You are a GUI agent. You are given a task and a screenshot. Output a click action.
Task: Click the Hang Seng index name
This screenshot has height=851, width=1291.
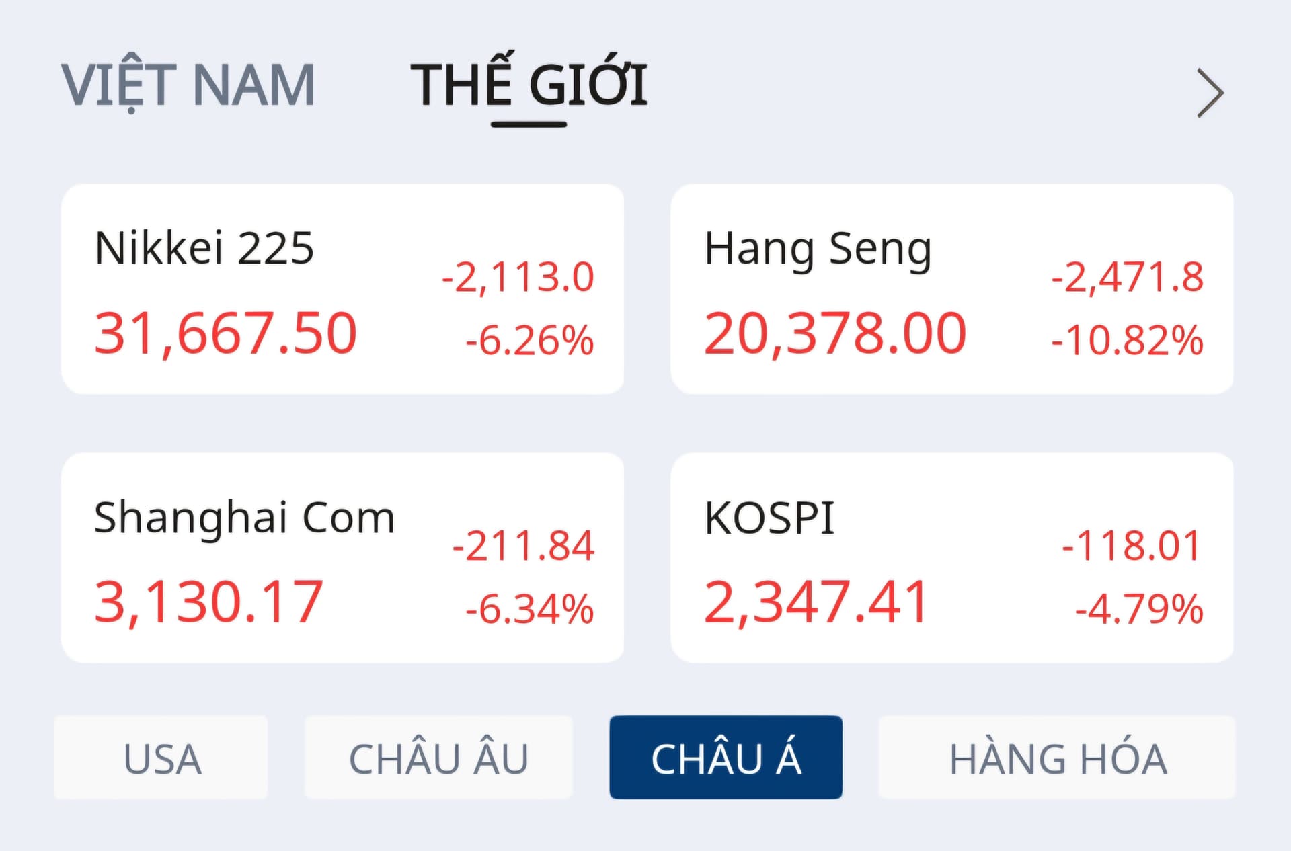tap(818, 249)
